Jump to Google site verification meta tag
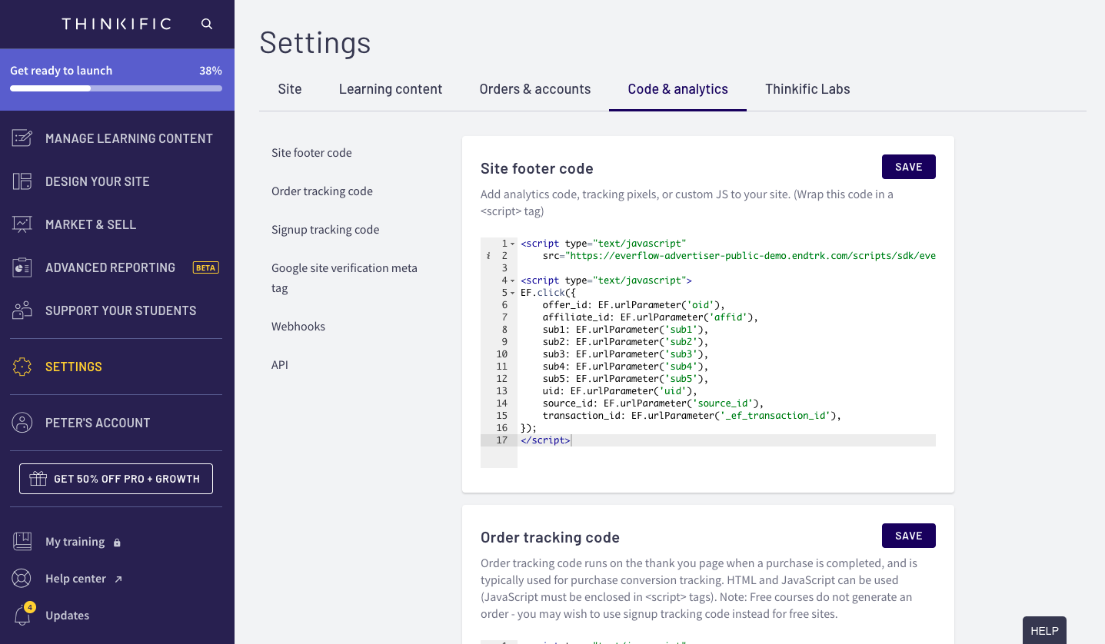The height and width of the screenshot is (644, 1105). click(x=344, y=278)
